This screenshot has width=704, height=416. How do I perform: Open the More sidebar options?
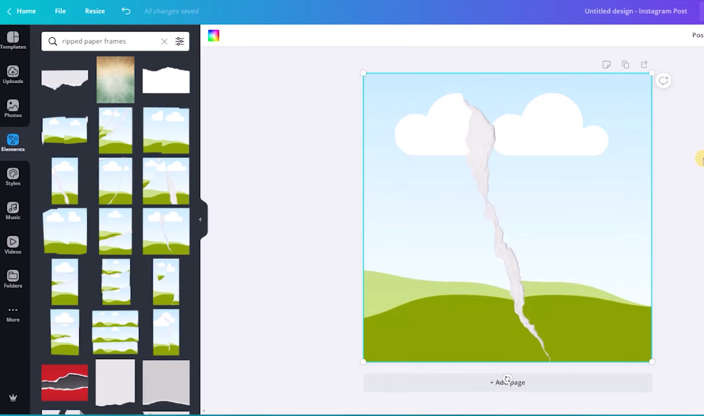(13, 313)
